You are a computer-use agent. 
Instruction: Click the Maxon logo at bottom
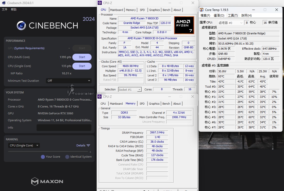47,181
